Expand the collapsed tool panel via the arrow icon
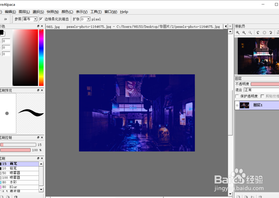This screenshot has width=279, height=198. [x=5, y=19]
